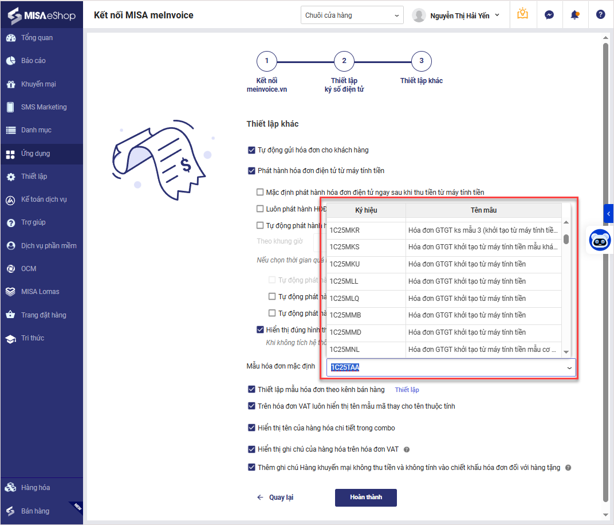Go to step 1 Kết nối meinvoice.vn
614x525 pixels.
coord(267,61)
